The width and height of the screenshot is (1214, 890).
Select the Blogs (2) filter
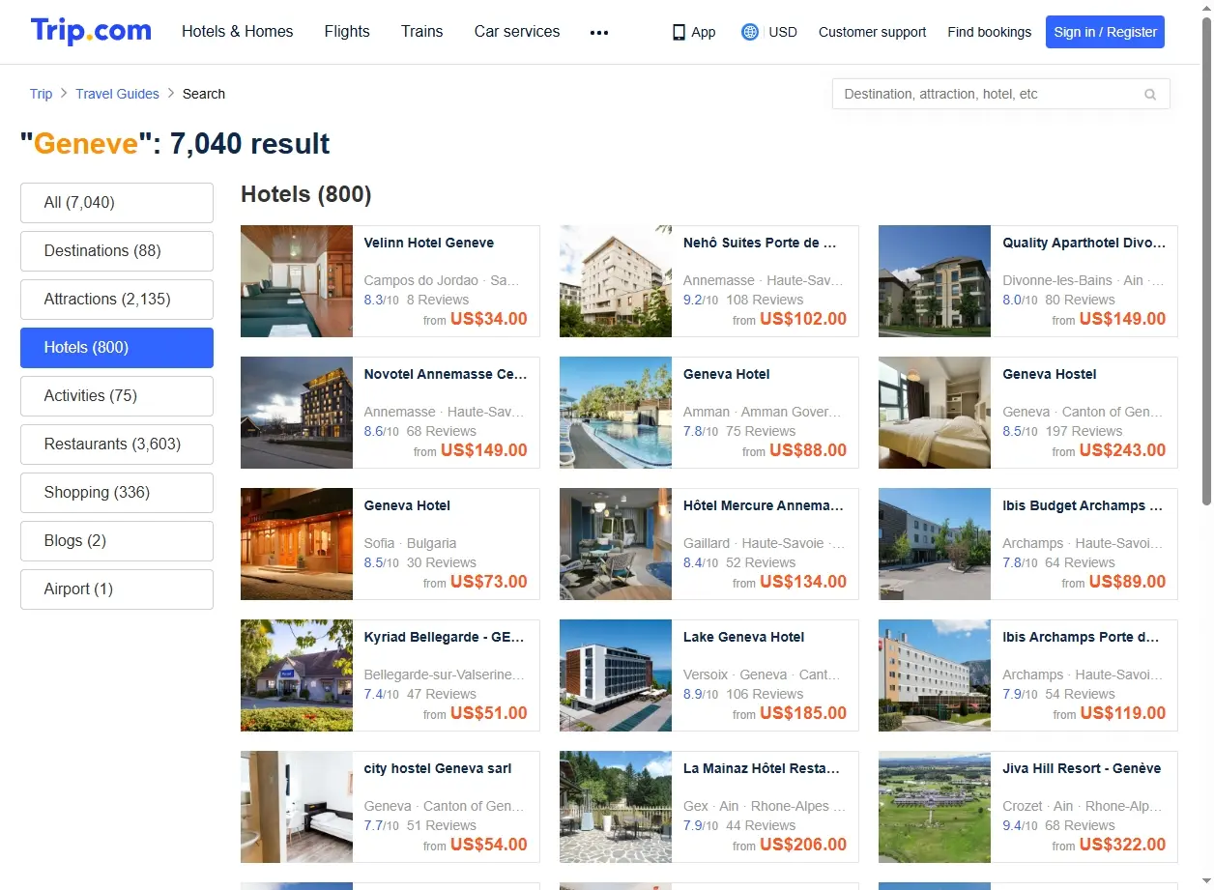pyautogui.click(x=117, y=541)
